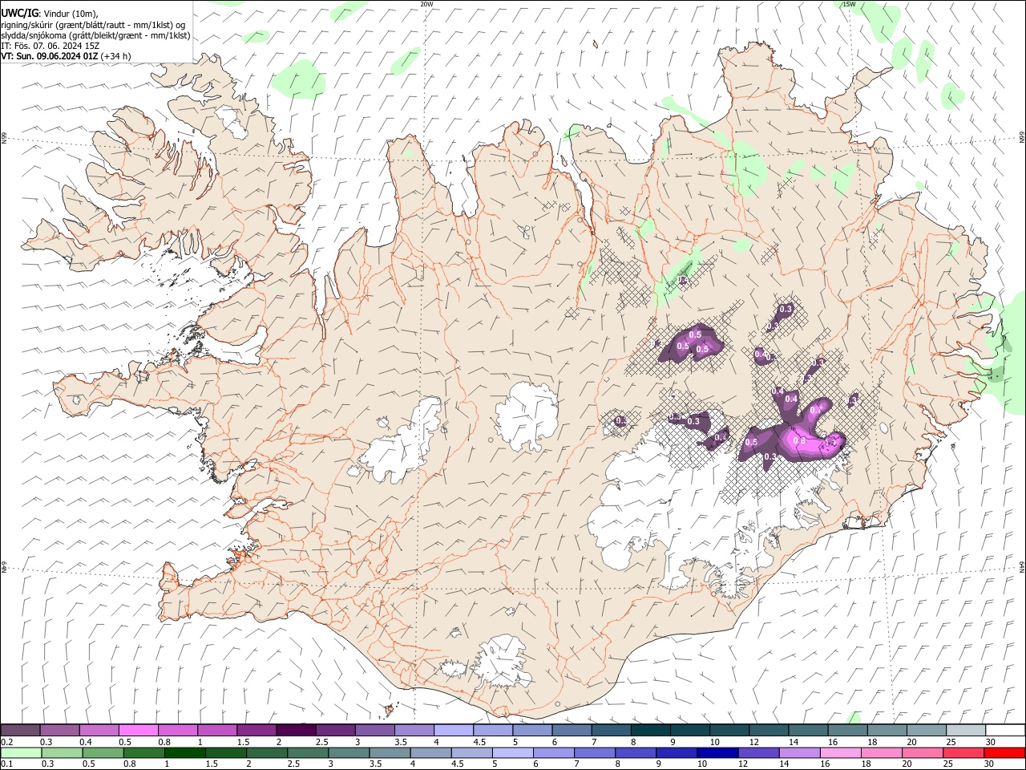Select the bright red 30+ rain legend swatch
Viewport: 1026px width, 770px height.
[x=1005, y=752]
